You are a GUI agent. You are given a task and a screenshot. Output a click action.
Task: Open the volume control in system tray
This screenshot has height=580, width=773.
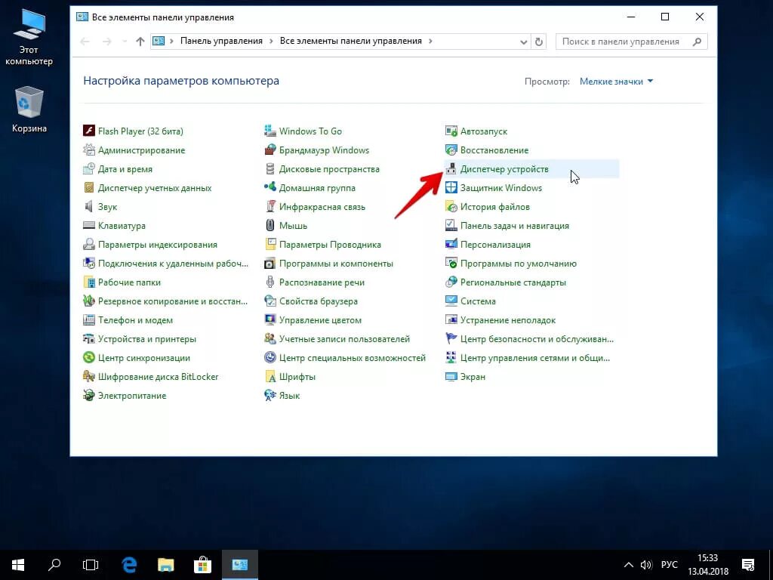click(x=646, y=565)
